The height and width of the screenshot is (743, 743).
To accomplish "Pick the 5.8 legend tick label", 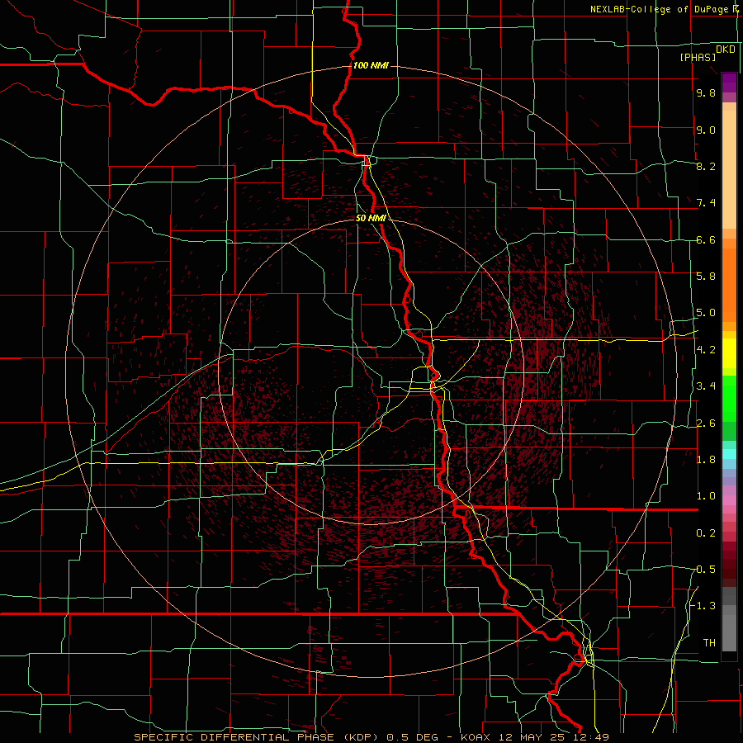I will click(x=706, y=277).
